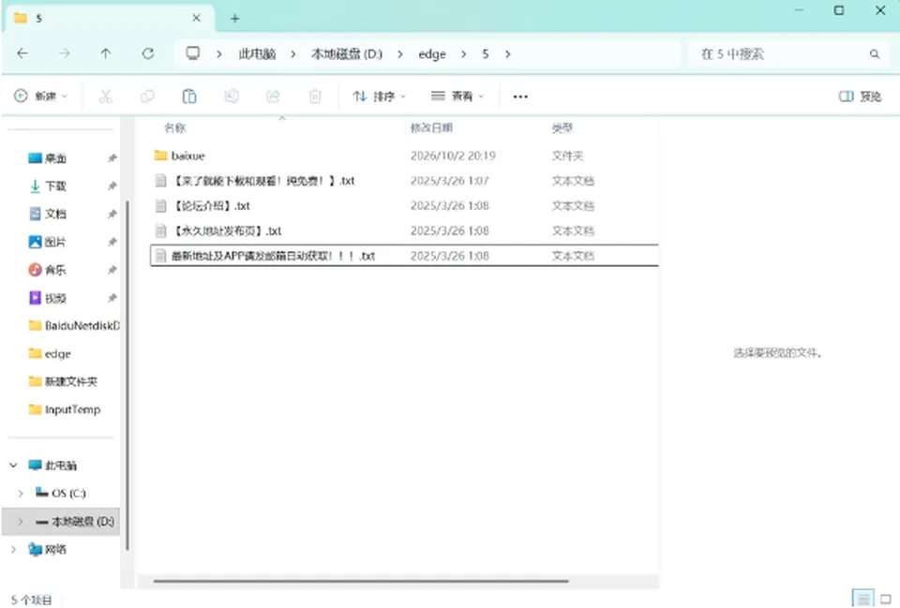This screenshot has height=608, width=900.
Task: Click the Paste clipboard icon
Action: (x=188, y=96)
